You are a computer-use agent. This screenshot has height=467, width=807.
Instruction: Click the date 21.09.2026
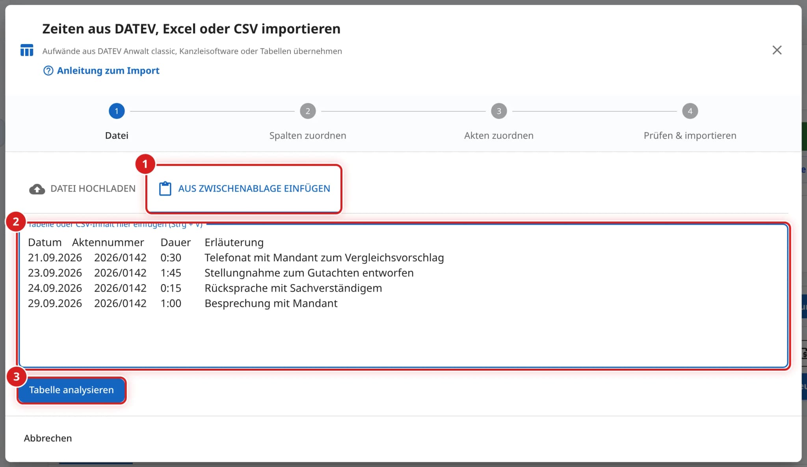pos(55,258)
